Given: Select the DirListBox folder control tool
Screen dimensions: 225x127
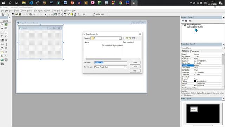Looking at the screenshot, I should 2,52.
